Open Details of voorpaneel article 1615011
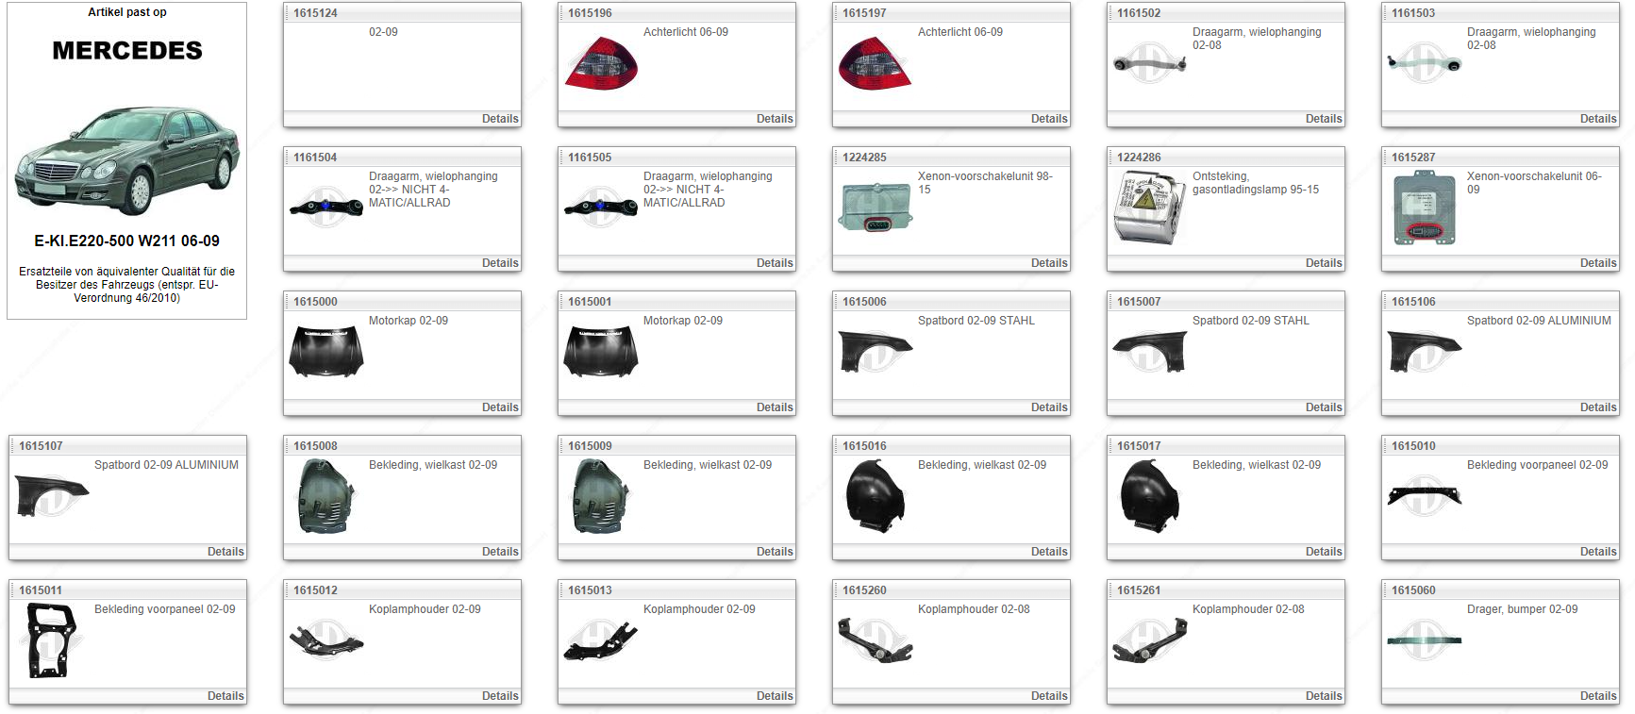Screen dimensions: 1635x714 tap(225, 696)
